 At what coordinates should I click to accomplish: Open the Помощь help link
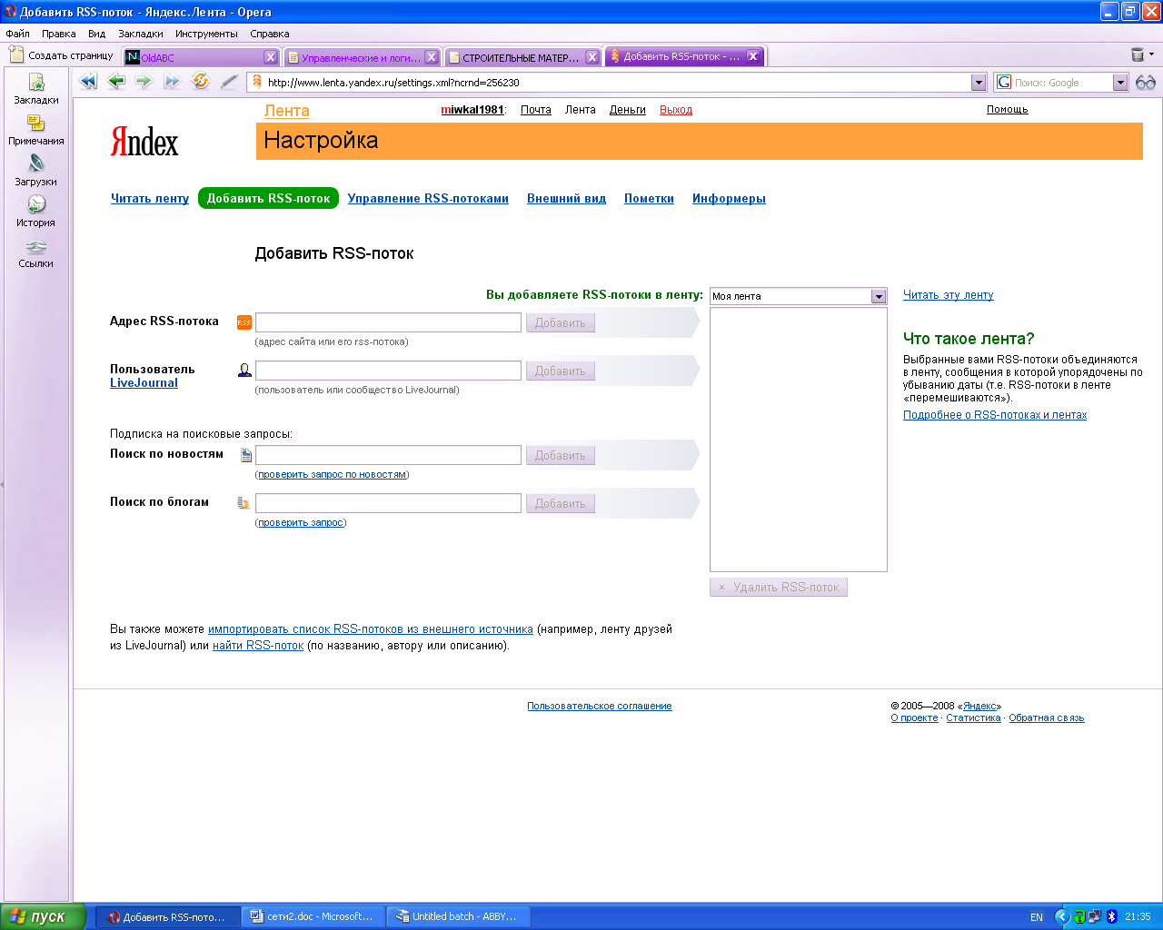click(x=1008, y=109)
